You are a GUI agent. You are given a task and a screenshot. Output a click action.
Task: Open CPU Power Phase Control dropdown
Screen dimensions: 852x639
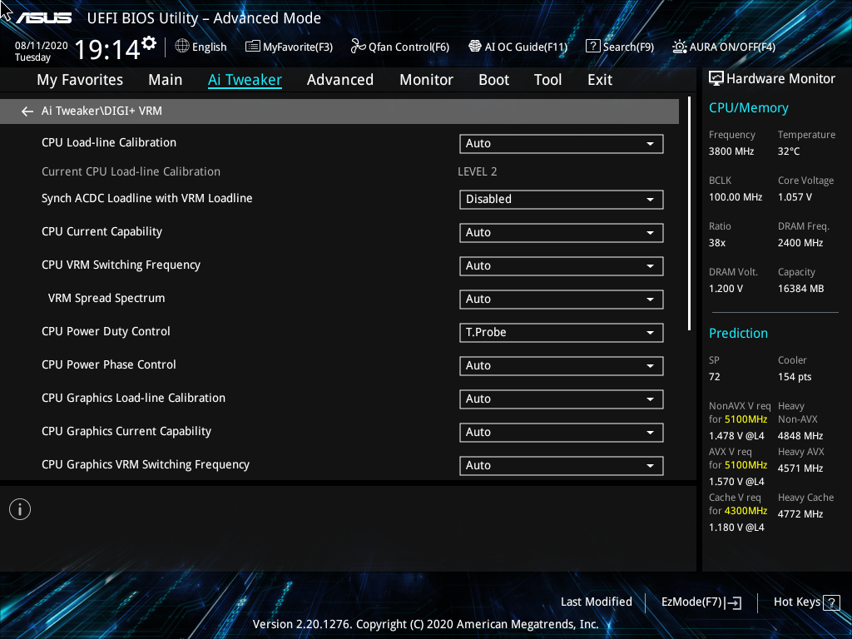562,366
